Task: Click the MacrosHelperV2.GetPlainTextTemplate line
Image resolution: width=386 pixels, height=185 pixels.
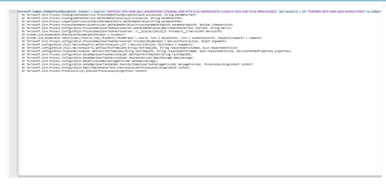Action: [x=130, y=48]
